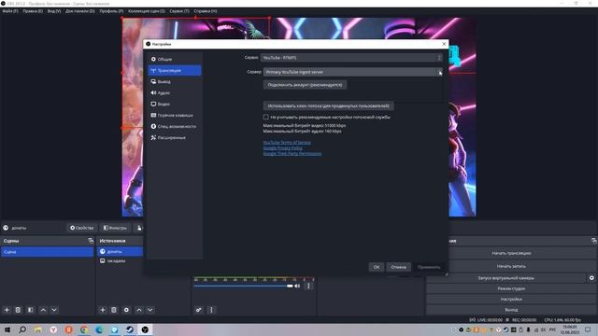
Task: Open Расширенные settings section
Action: 175,137
